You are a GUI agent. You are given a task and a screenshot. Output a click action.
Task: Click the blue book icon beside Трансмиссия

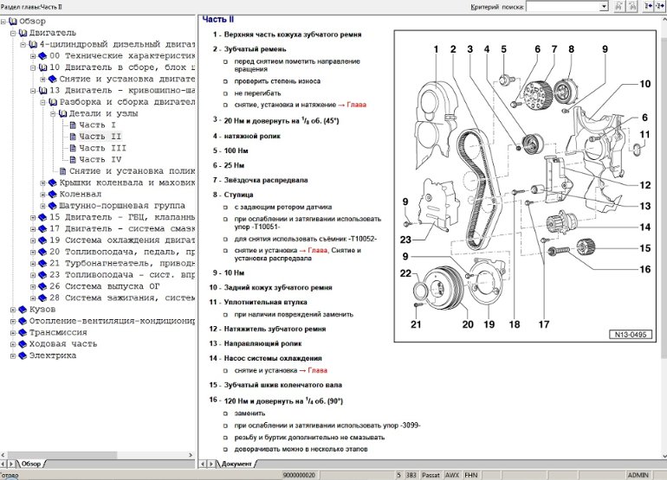click(x=23, y=333)
